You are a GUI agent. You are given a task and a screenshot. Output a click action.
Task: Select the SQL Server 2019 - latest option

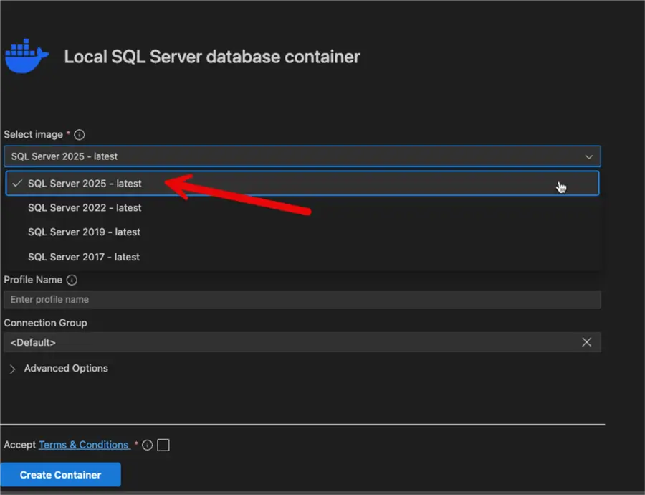[84, 232]
